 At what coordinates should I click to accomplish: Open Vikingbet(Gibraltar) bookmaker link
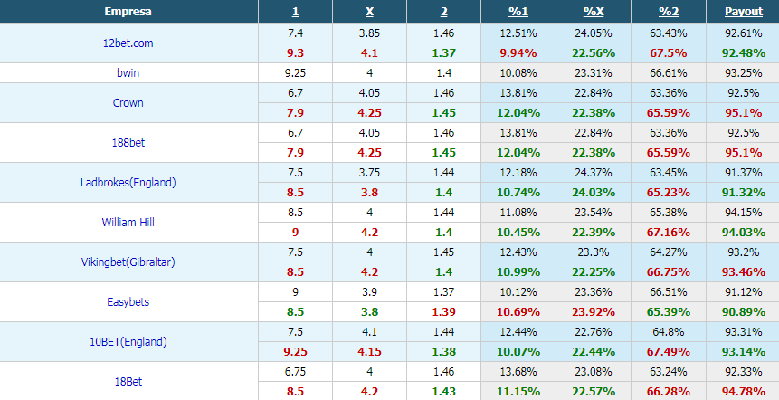pyautogui.click(x=128, y=262)
